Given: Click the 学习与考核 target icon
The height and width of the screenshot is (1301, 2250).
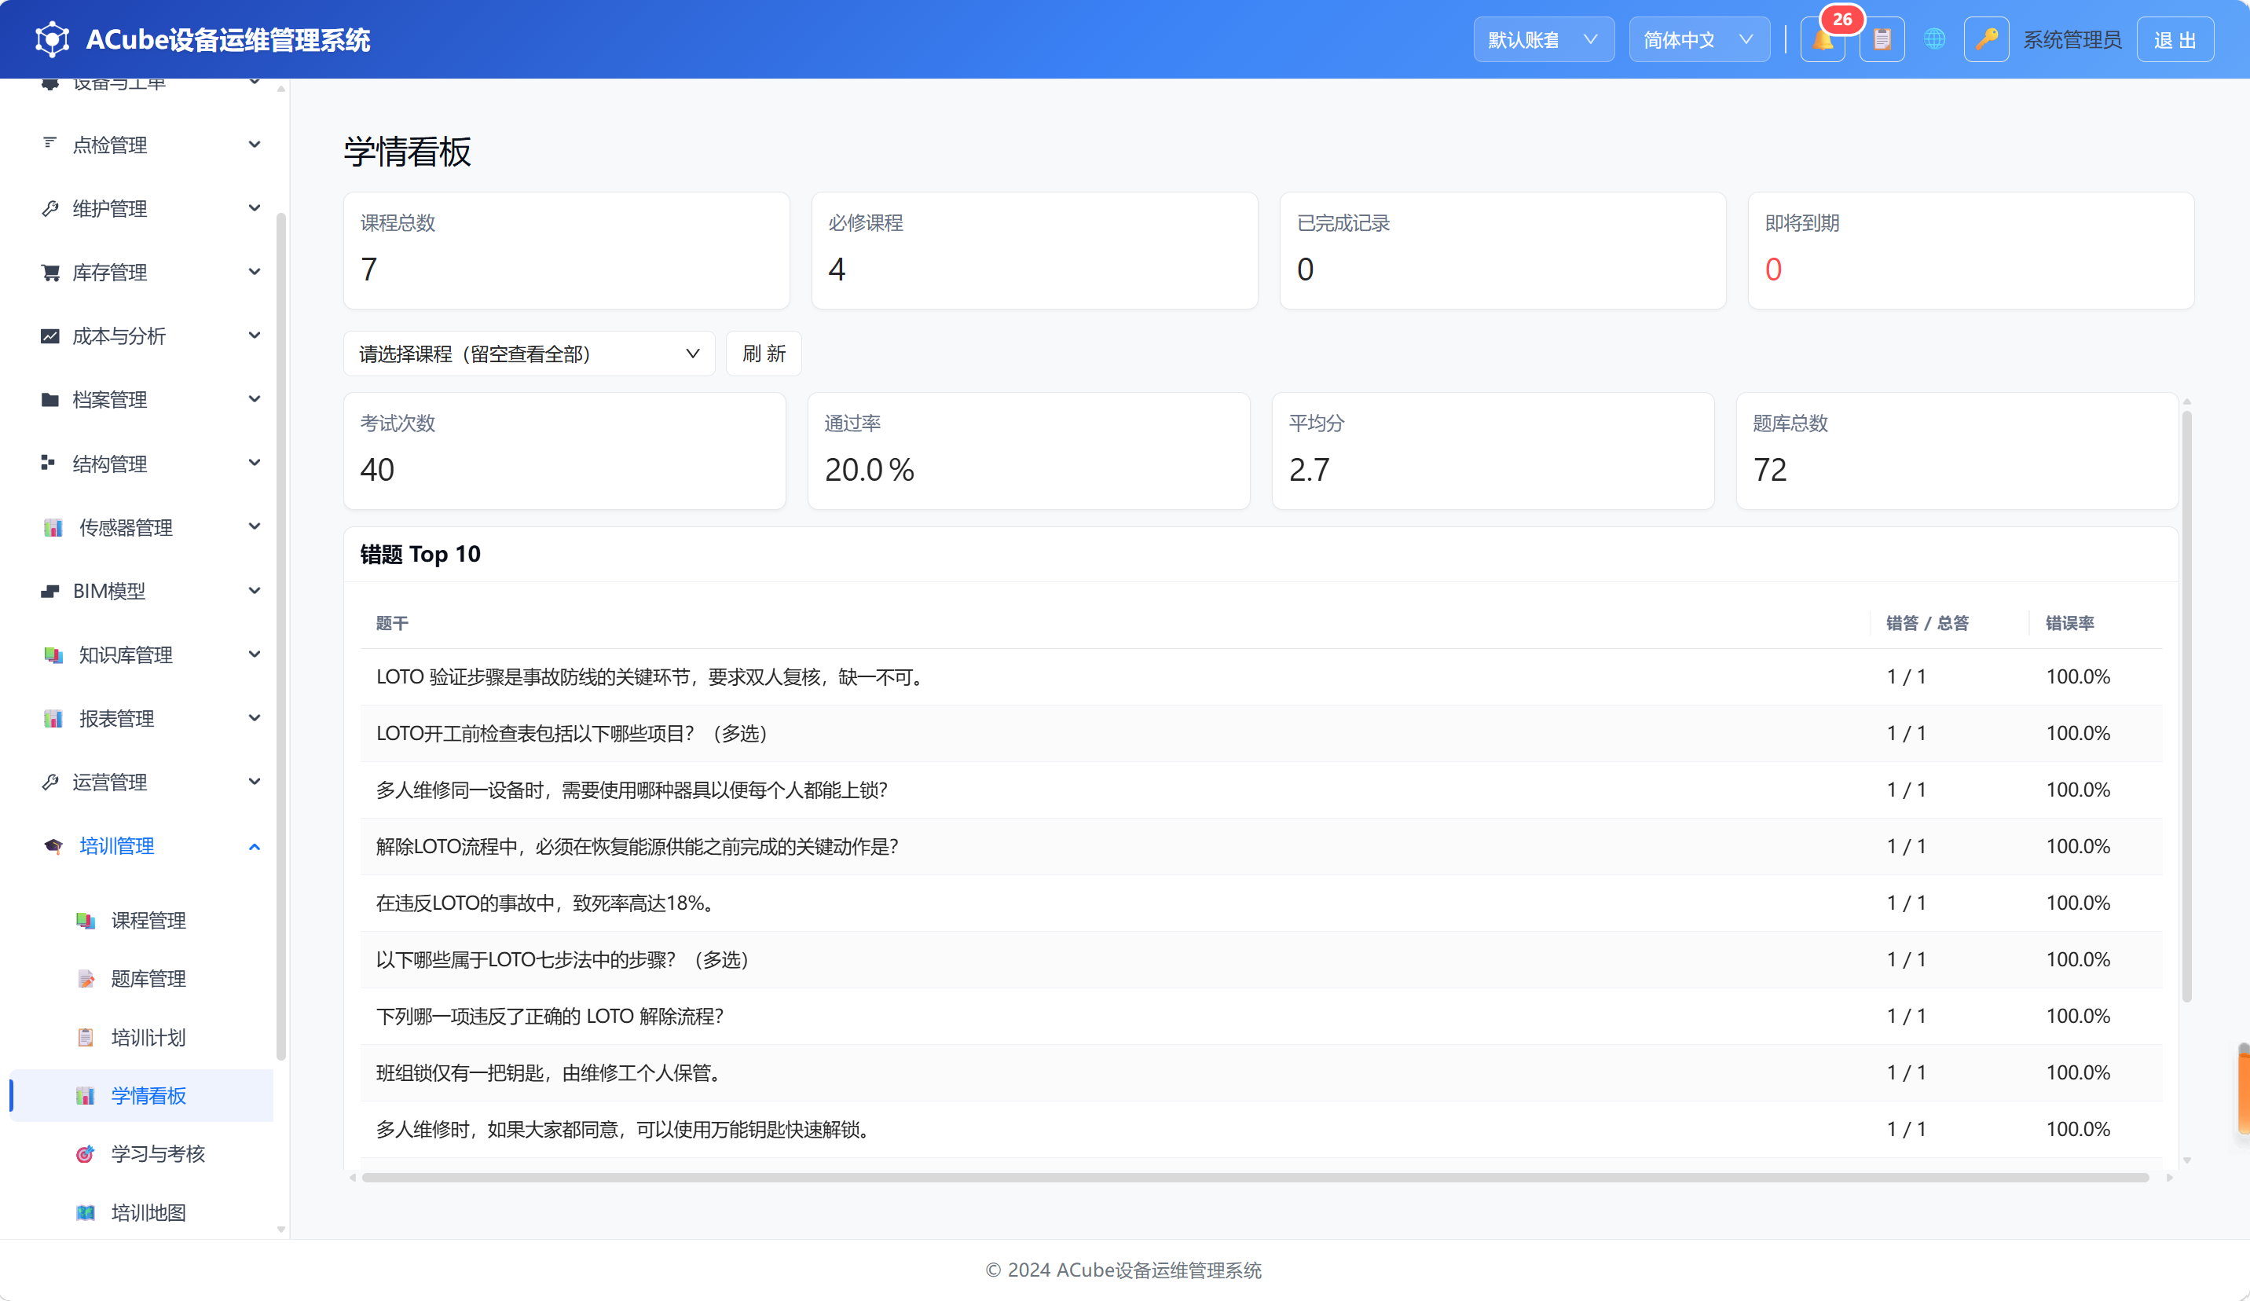Looking at the screenshot, I should tap(86, 1153).
